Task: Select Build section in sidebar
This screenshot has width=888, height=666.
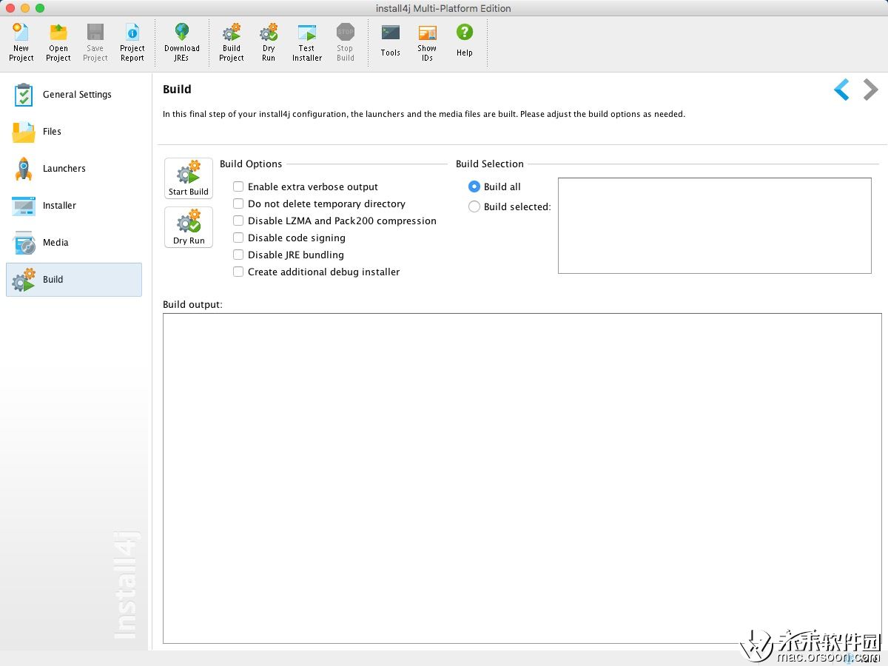Action: 74,280
